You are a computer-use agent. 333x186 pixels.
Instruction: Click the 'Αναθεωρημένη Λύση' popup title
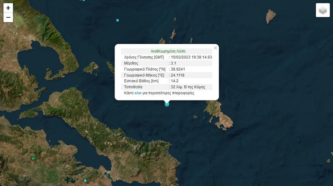(168, 51)
